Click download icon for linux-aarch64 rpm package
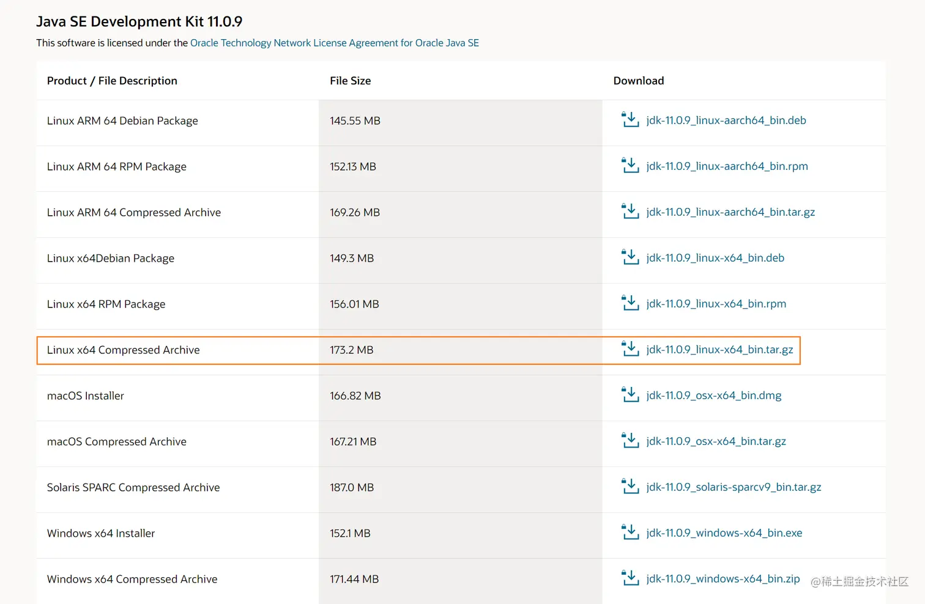Screen dimensions: 925x604 pyautogui.click(x=630, y=165)
